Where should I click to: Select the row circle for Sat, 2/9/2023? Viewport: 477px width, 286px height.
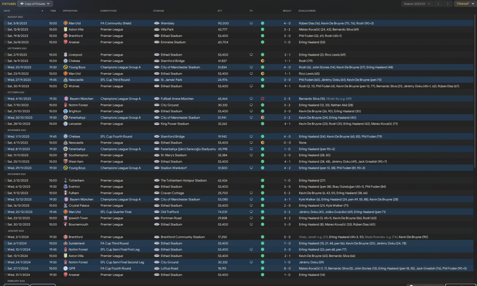6,55
